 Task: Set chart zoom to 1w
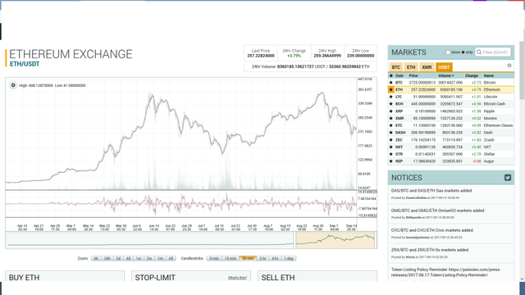tap(139, 259)
